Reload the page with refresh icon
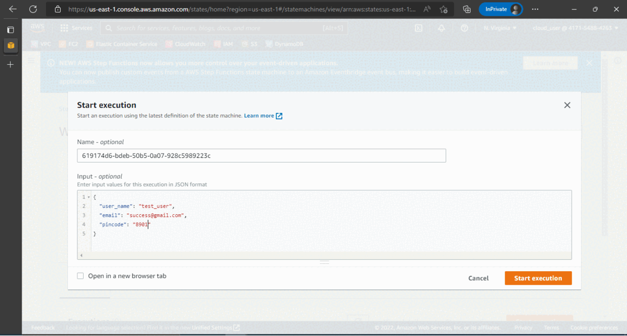The image size is (627, 336). (x=33, y=9)
